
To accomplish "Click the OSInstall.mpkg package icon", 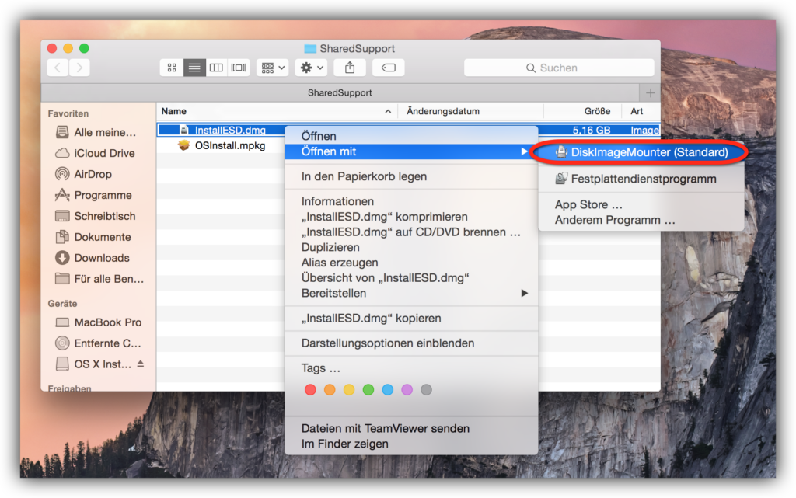I will (x=183, y=145).
